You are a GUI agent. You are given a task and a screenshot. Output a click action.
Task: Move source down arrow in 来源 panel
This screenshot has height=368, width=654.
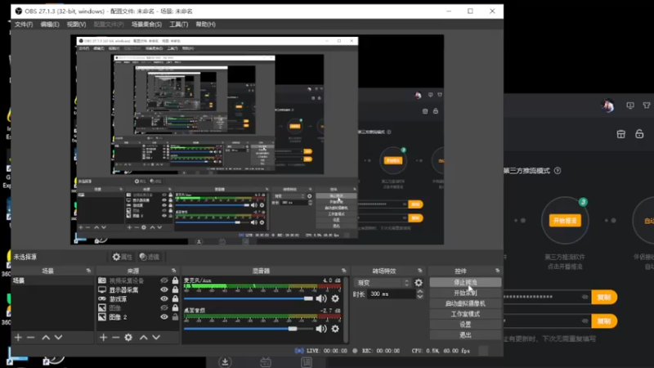[x=156, y=337]
